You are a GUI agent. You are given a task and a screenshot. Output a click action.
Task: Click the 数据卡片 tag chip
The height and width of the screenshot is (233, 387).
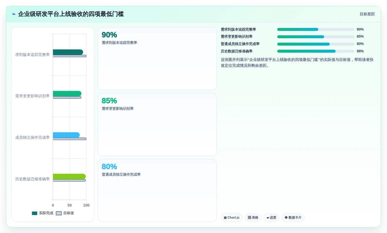pyautogui.click(x=293, y=218)
